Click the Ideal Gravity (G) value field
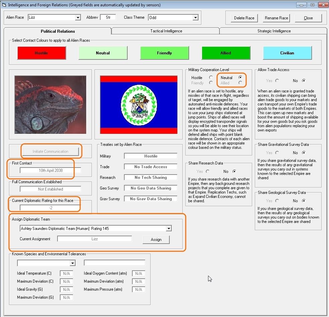 coord(66,289)
